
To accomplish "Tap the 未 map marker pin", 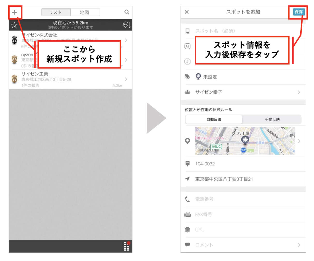I will [x=245, y=140].
